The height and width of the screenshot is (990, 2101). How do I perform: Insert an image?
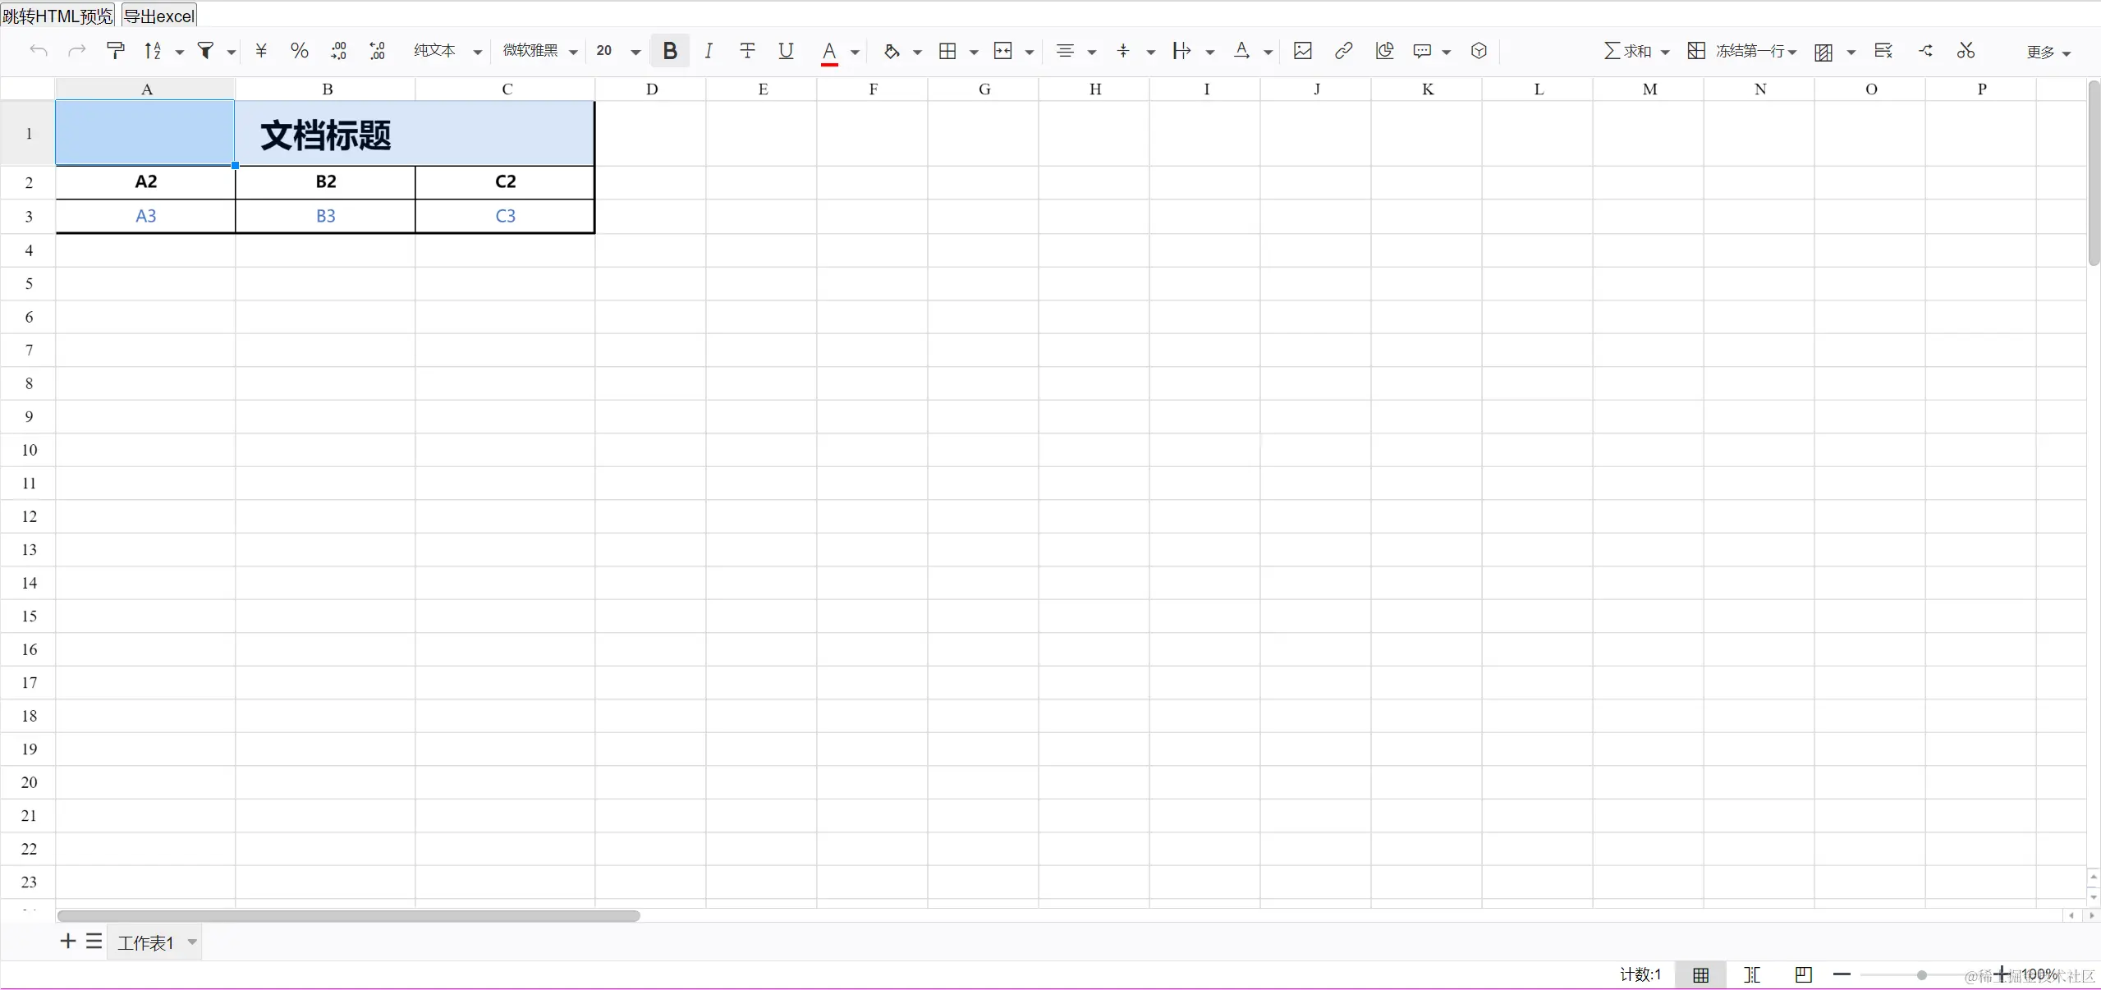pyautogui.click(x=1301, y=50)
